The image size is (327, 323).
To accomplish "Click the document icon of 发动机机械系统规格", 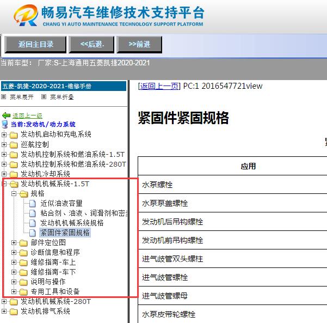I will point(33,223).
